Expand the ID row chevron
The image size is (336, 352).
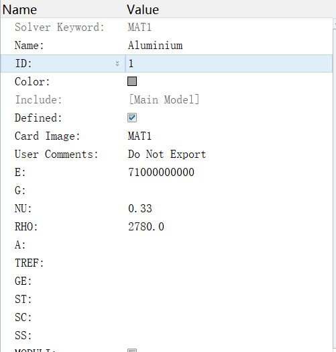[x=117, y=64]
